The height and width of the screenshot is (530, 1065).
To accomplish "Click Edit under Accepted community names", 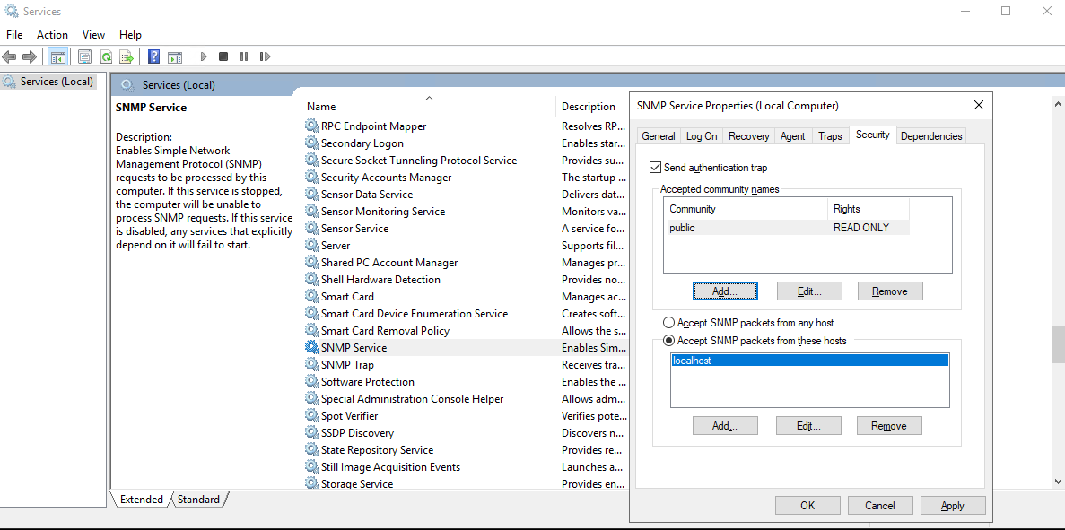I will 809,291.
